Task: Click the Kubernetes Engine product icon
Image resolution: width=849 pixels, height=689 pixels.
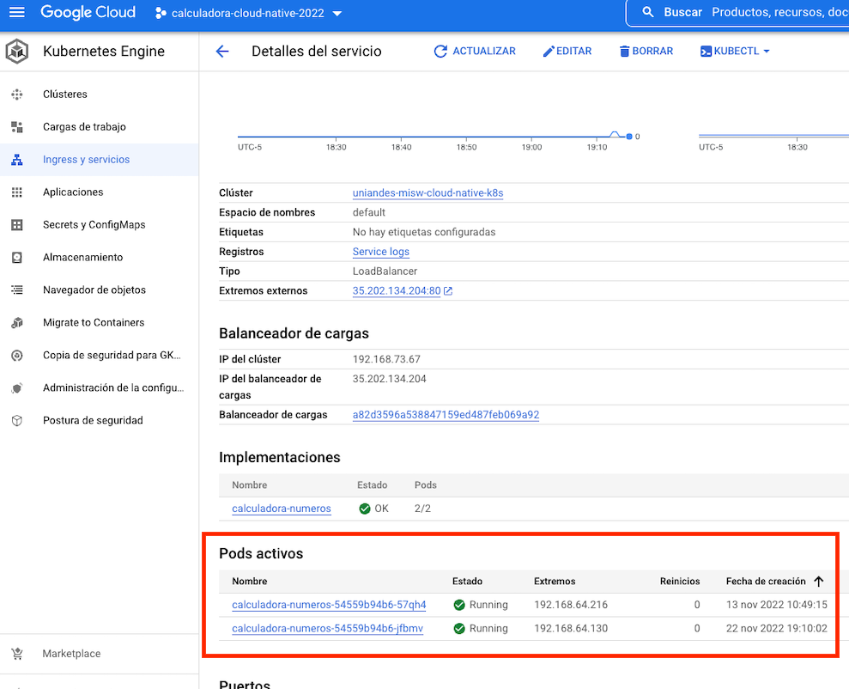Action: pyautogui.click(x=17, y=52)
